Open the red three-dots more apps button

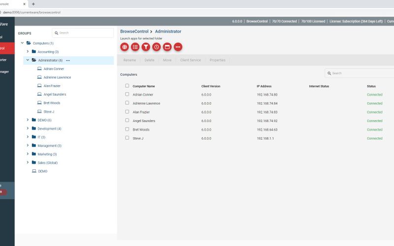(x=178, y=47)
